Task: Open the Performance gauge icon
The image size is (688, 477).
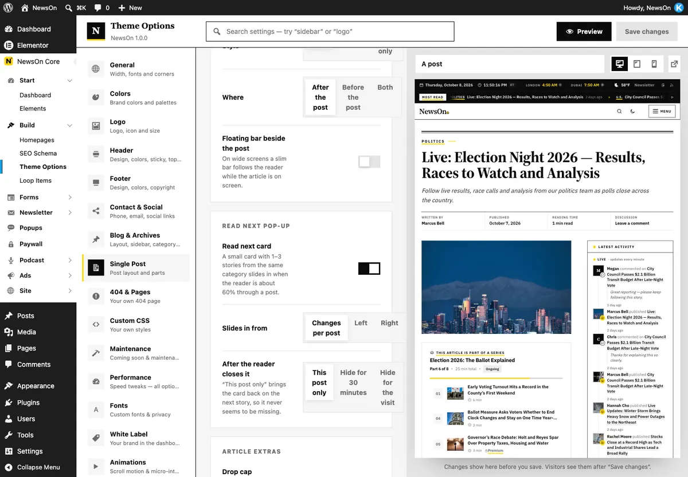Action: pos(96,381)
